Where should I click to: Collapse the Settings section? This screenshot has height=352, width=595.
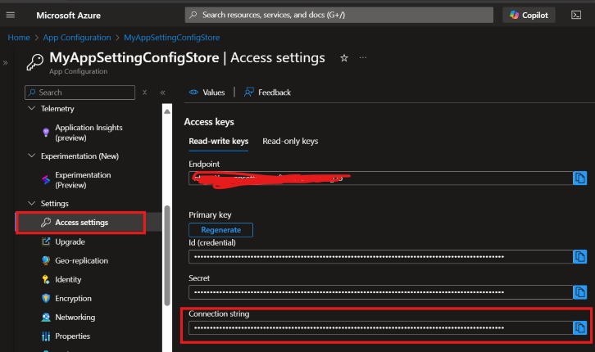click(32, 203)
